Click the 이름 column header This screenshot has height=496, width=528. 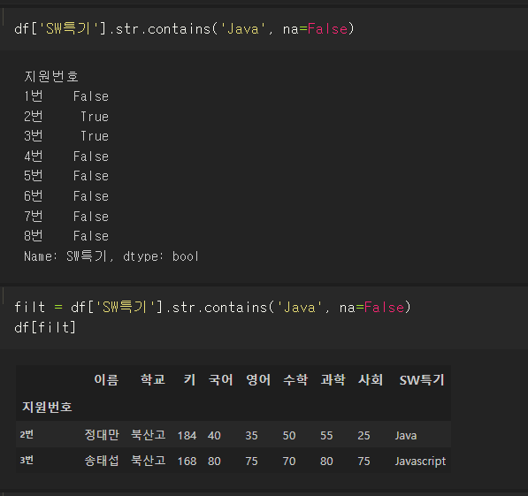106,380
